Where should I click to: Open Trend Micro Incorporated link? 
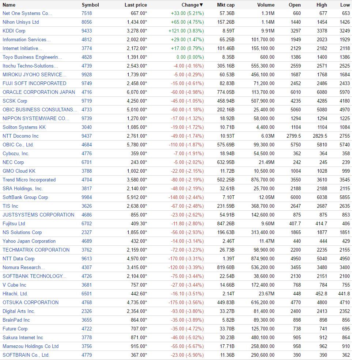click(29, 180)
